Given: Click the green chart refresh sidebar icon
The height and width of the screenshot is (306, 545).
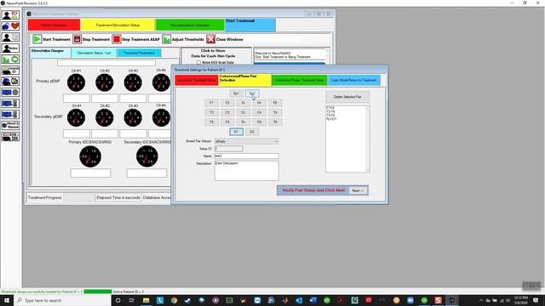Looking at the screenshot, I should 10,59.
